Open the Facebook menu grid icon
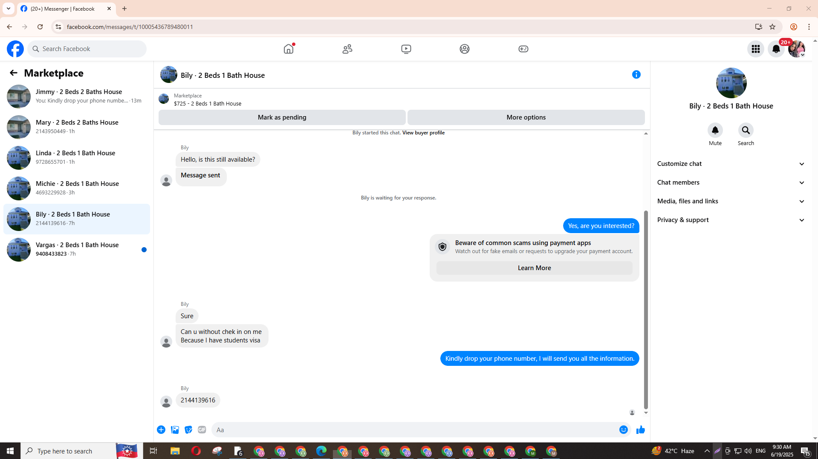This screenshot has height=459, width=818. tap(756, 49)
